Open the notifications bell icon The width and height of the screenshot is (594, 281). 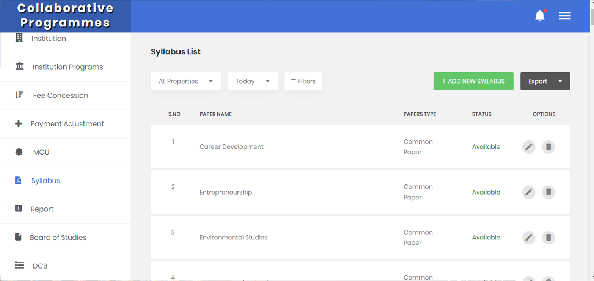[x=540, y=15]
